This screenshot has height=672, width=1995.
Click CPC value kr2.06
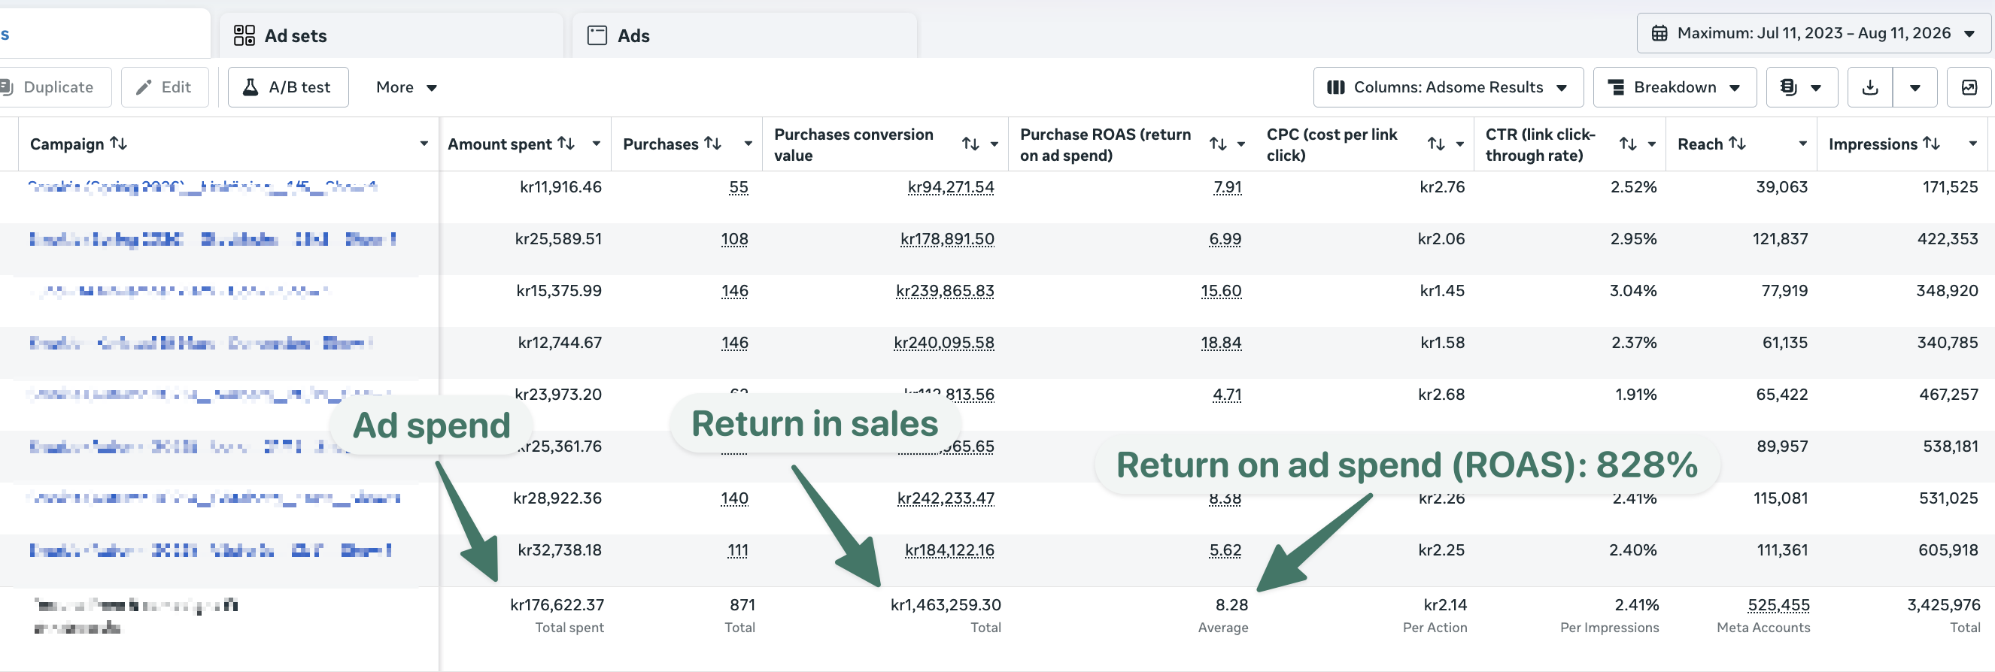click(1441, 239)
